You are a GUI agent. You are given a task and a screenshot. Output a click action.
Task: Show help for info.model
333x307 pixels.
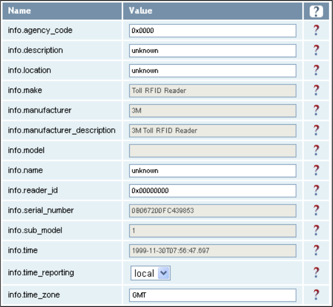(316, 150)
